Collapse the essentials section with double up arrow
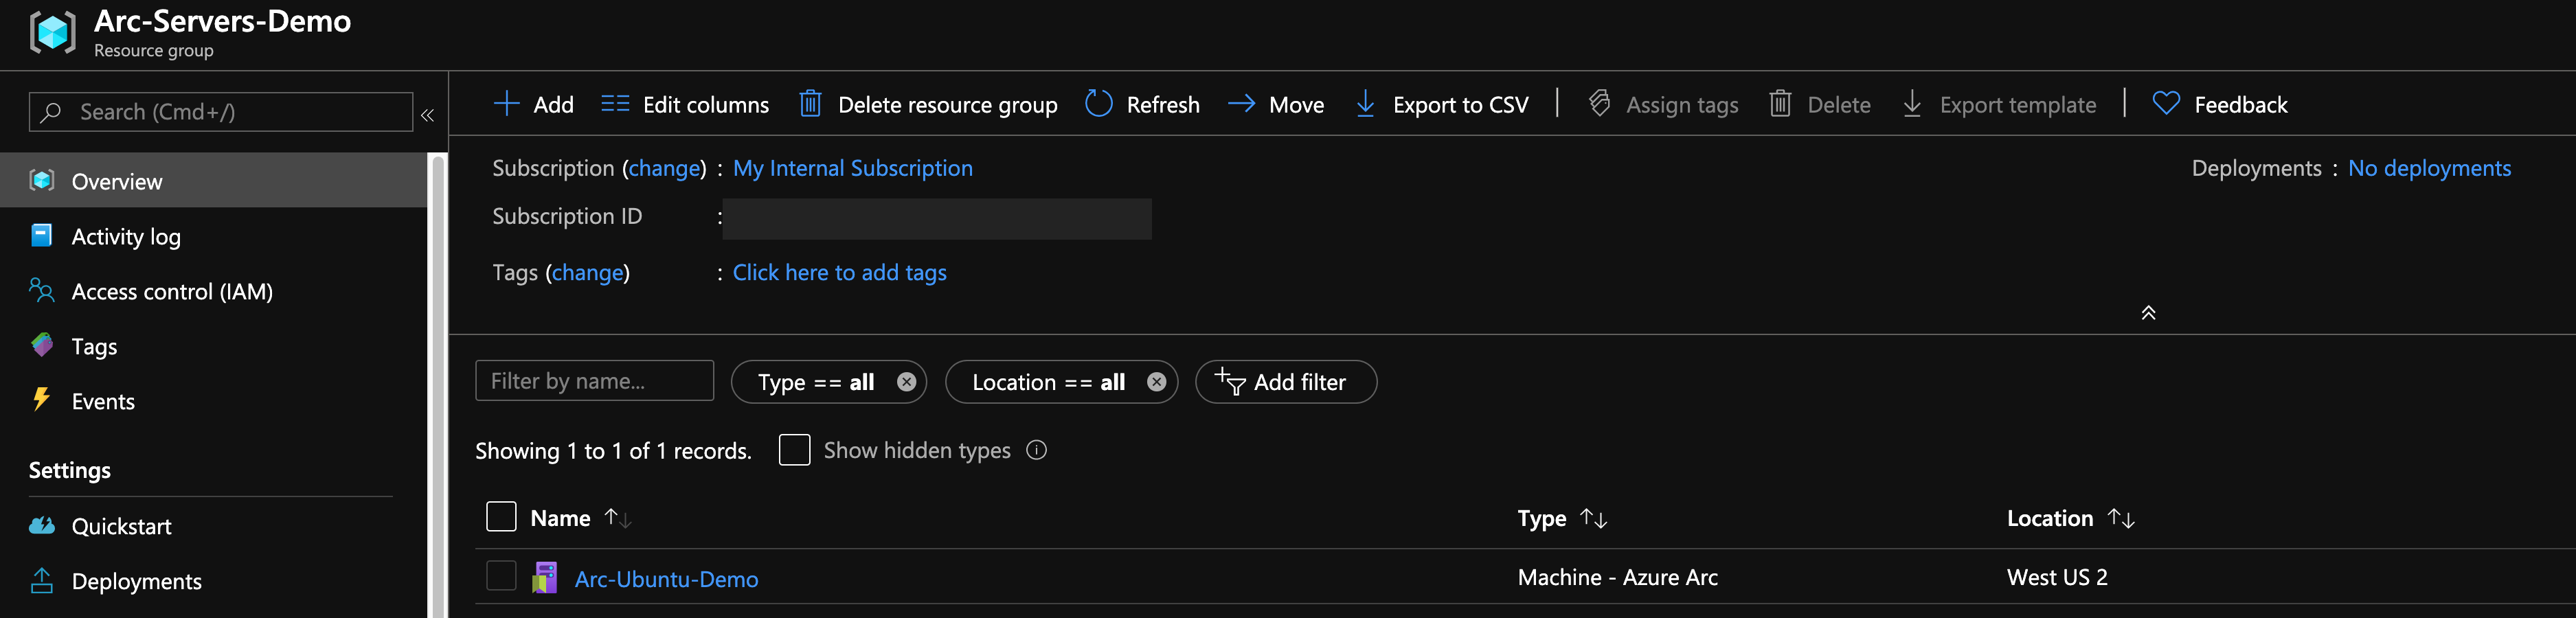 tap(2148, 313)
